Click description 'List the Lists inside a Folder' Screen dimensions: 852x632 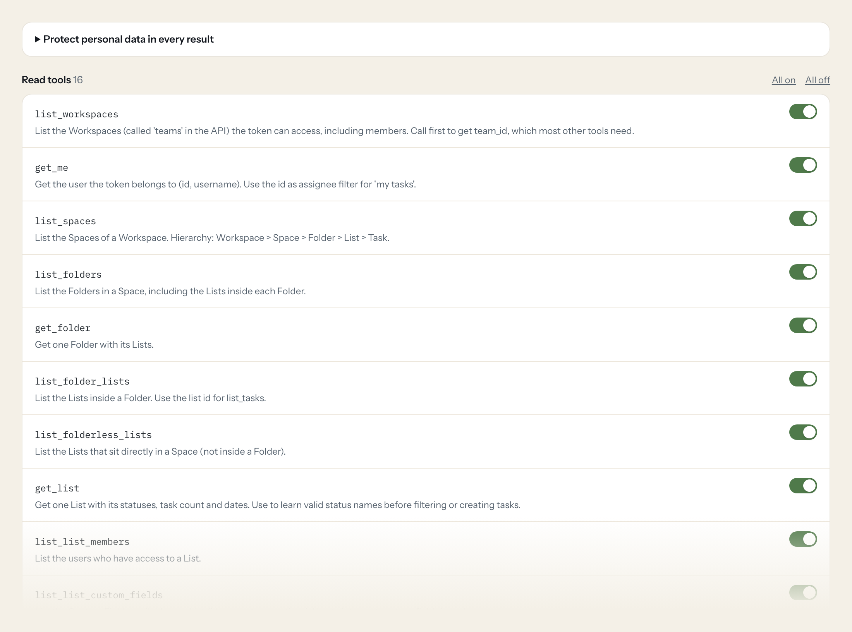coord(150,398)
